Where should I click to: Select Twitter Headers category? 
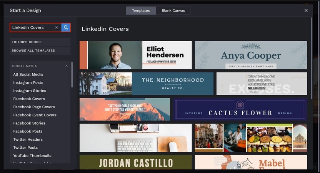28,139
